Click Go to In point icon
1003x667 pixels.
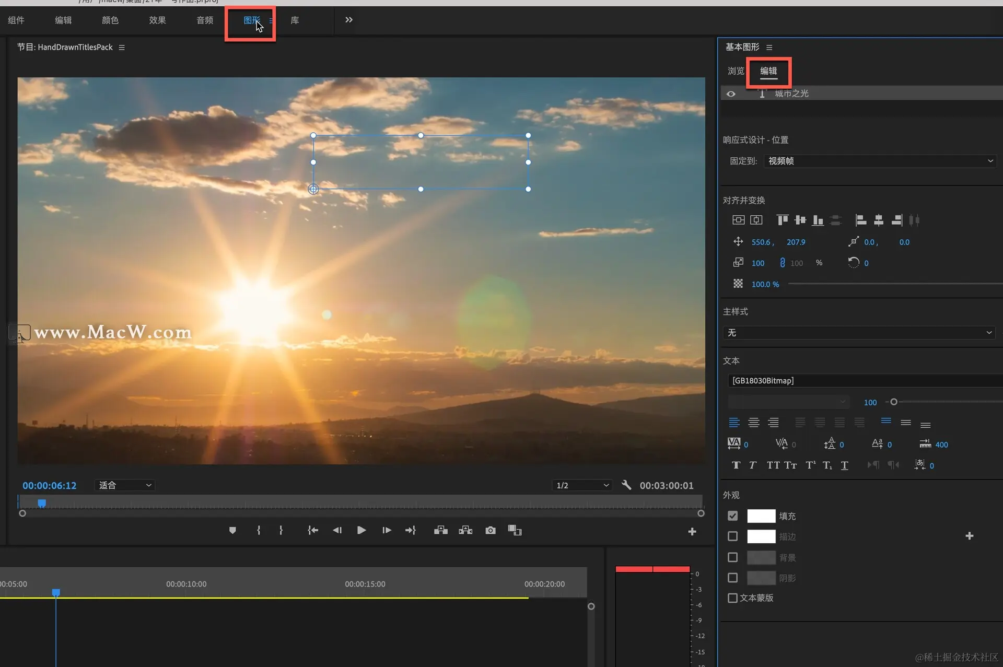312,530
